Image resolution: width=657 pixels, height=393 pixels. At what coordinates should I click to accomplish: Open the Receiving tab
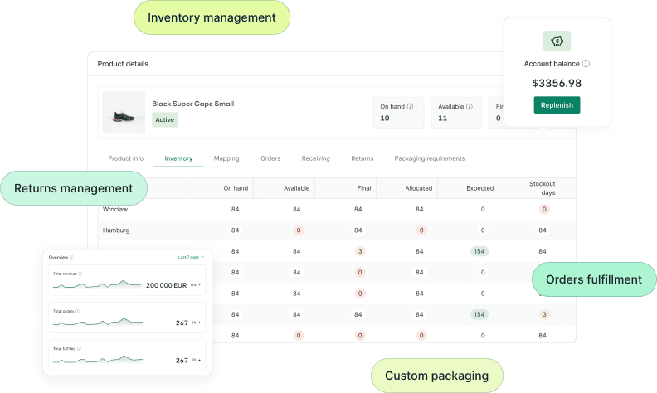coord(315,158)
